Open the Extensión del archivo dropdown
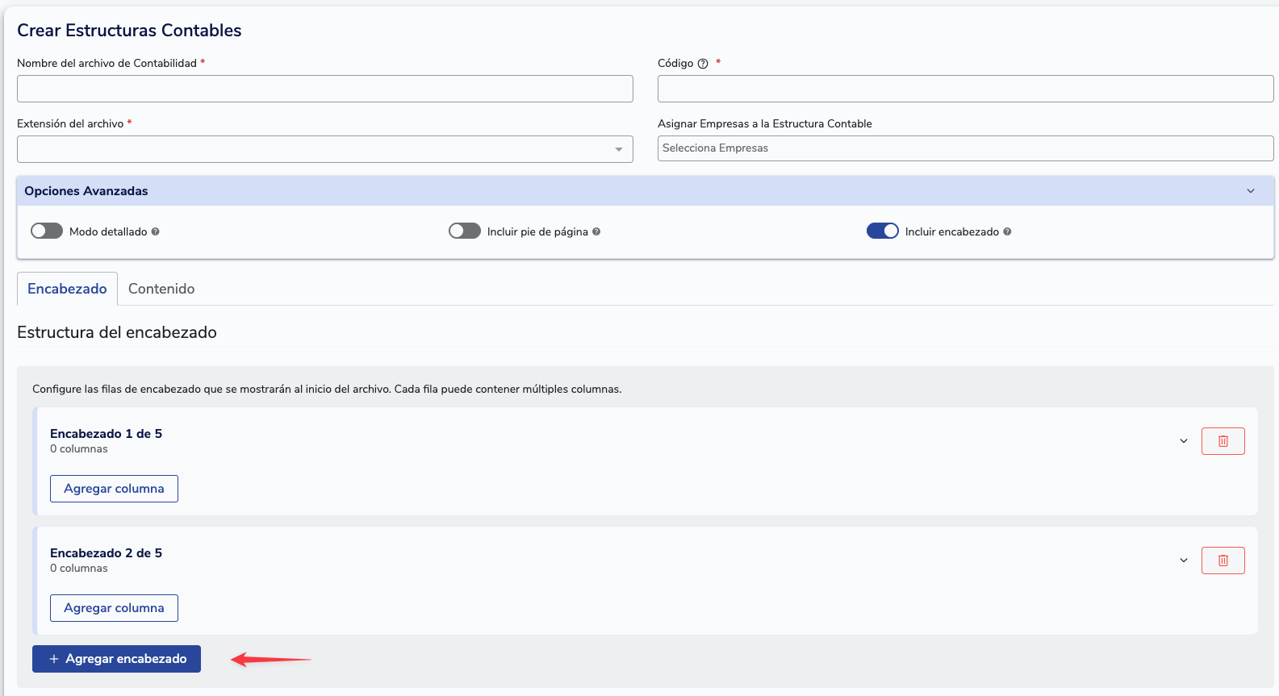This screenshot has height=696, width=1279. click(324, 149)
